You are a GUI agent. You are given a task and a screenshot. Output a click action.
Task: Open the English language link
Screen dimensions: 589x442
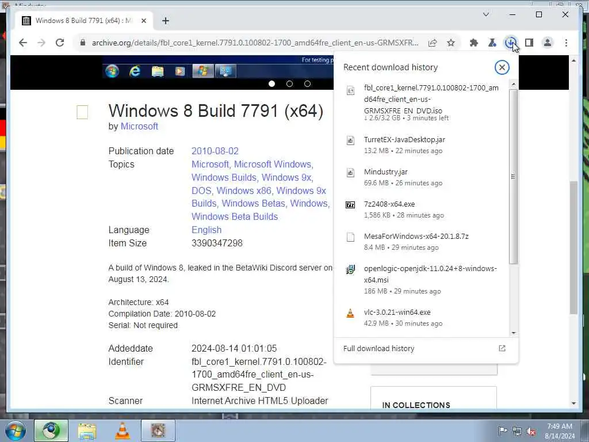coord(206,230)
